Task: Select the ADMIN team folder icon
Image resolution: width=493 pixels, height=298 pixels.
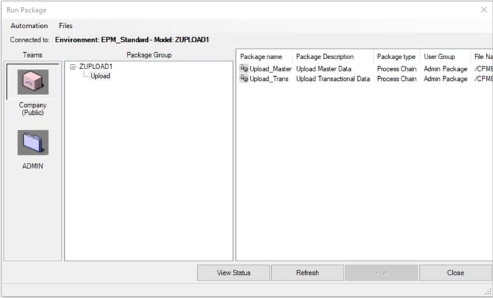Action: click(32, 143)
